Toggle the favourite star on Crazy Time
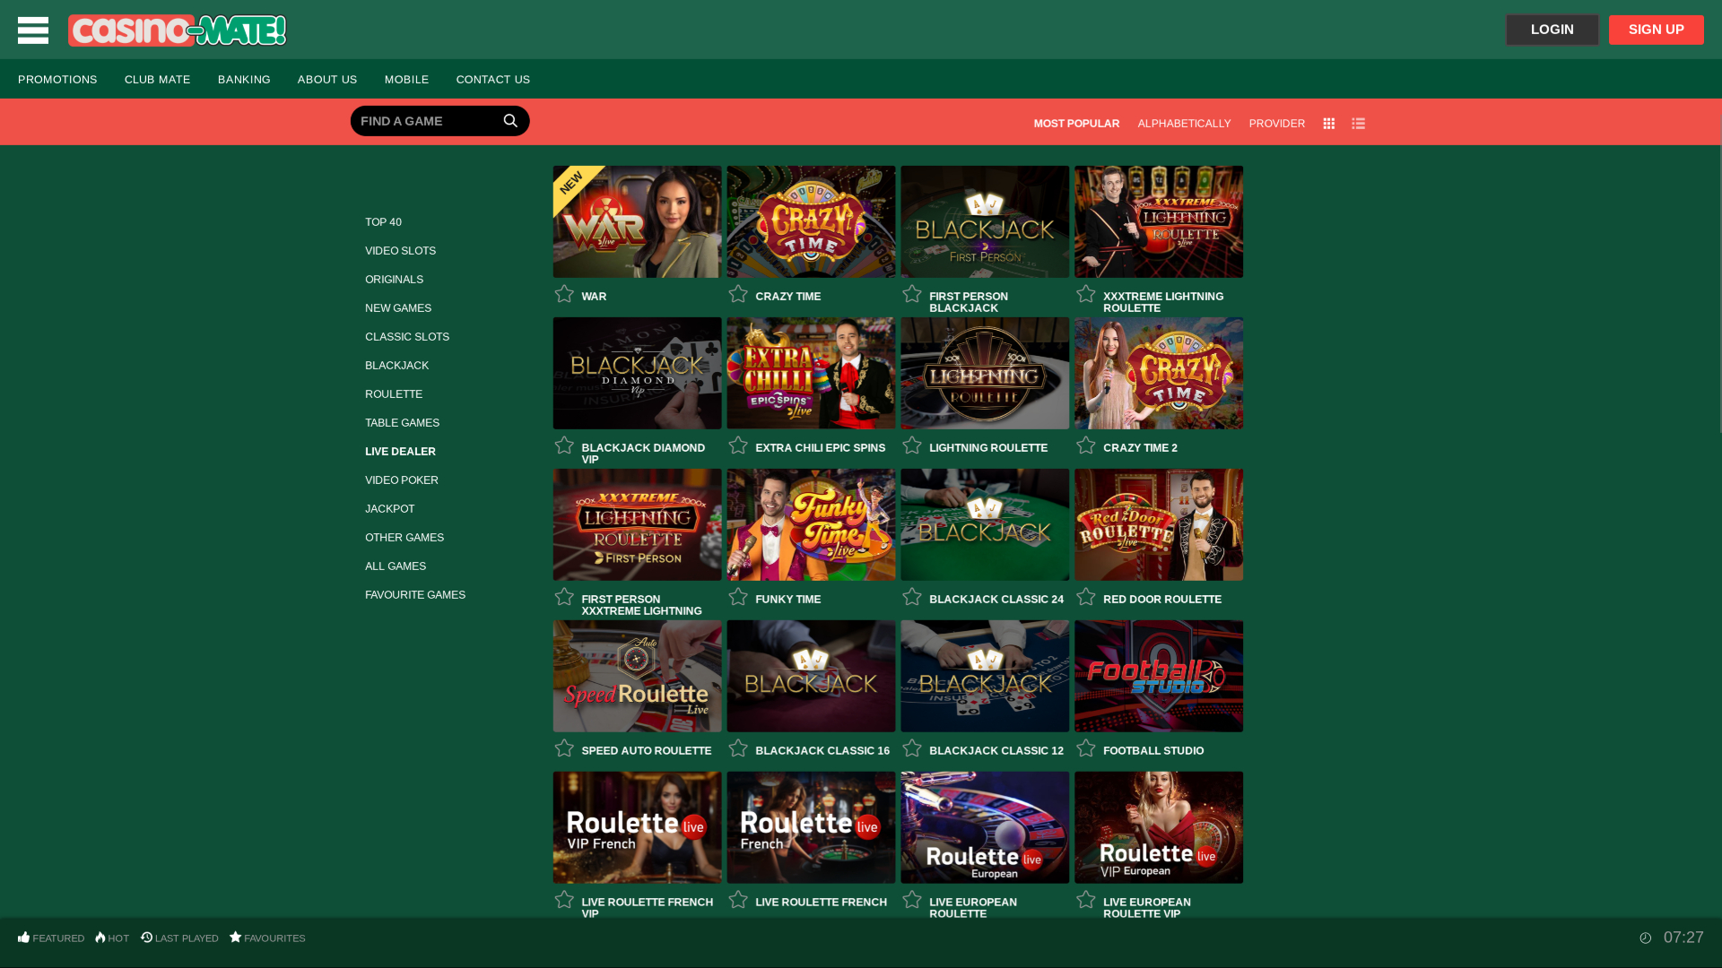 (x=738, y=293)
